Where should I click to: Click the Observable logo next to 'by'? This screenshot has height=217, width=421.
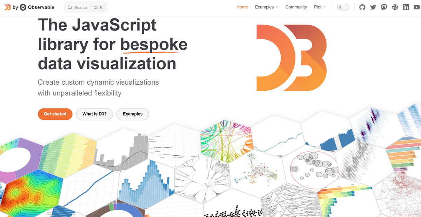point(23,7)
